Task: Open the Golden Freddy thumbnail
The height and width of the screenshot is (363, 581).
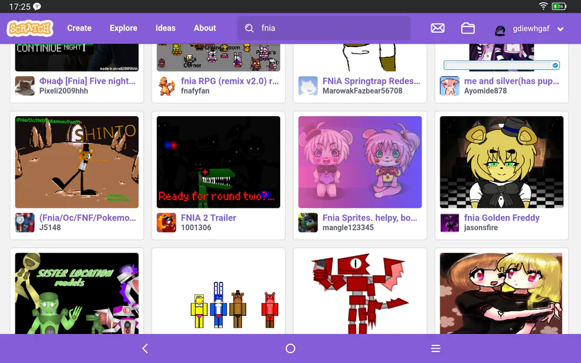Action: 502,162
